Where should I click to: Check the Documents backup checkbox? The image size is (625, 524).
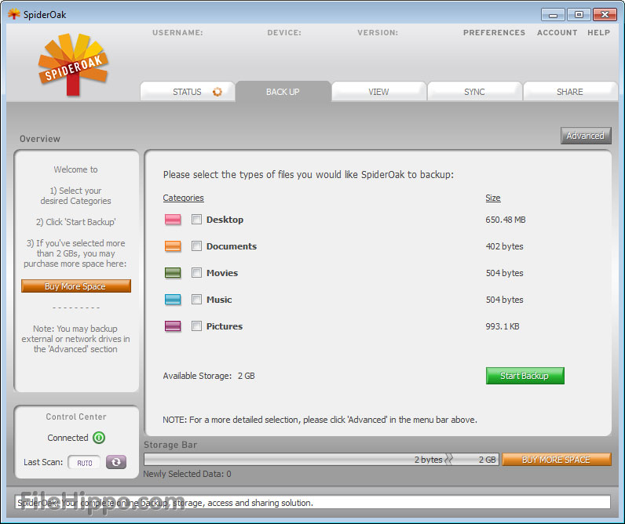click(x=196, y=246)
